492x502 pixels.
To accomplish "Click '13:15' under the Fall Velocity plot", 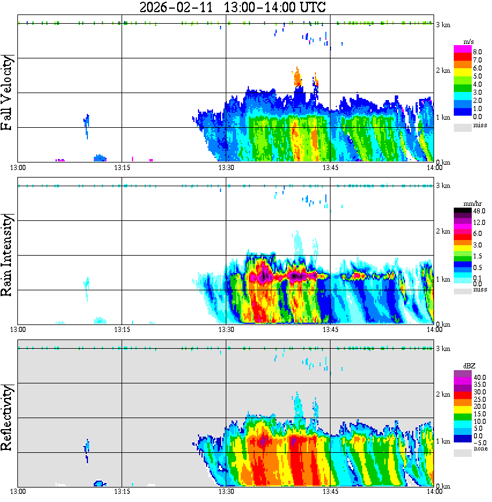I will pos(122,168).
